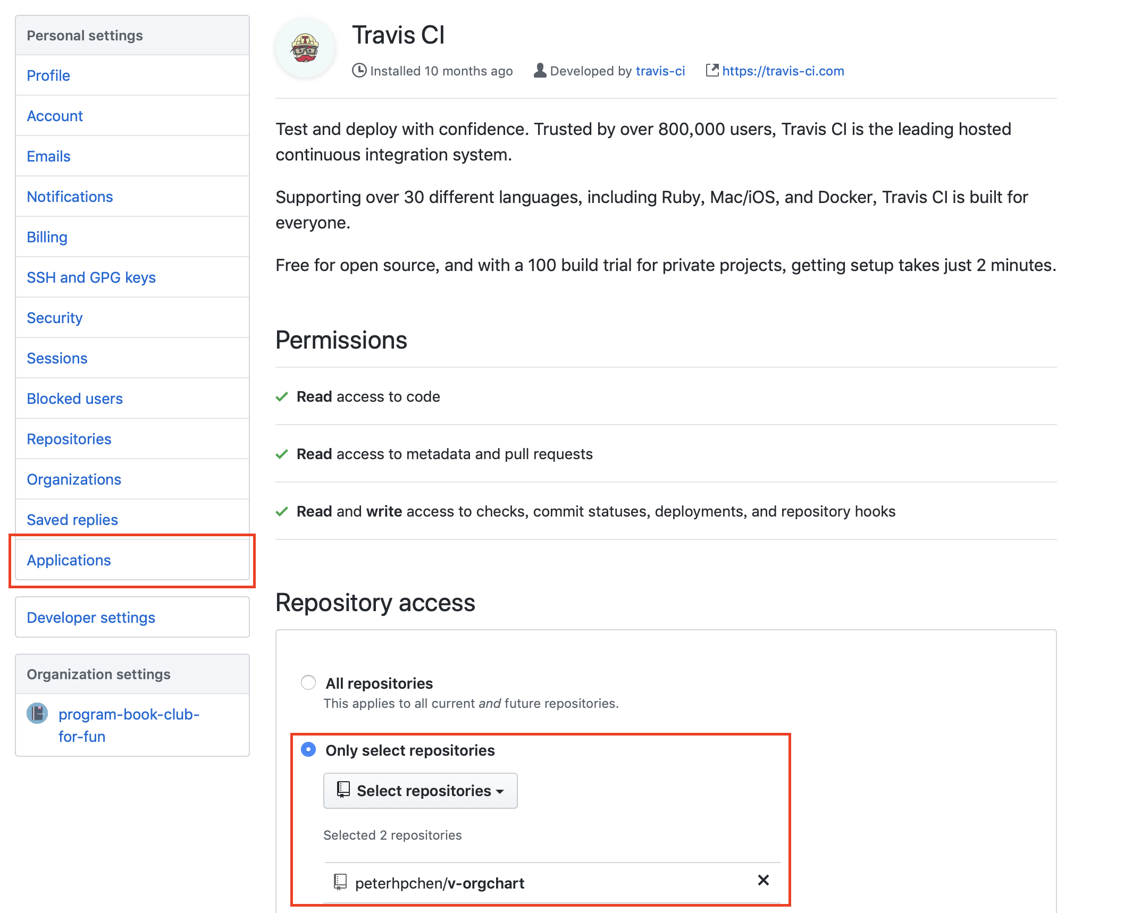This screenshot has height=913, width=1124.
Task: Click the Selected 2 repositories text
Action: (392, 835)
